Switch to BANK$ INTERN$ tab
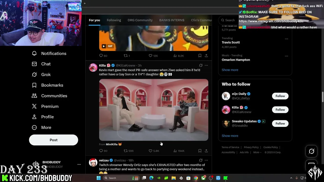 tap(172, 20)
